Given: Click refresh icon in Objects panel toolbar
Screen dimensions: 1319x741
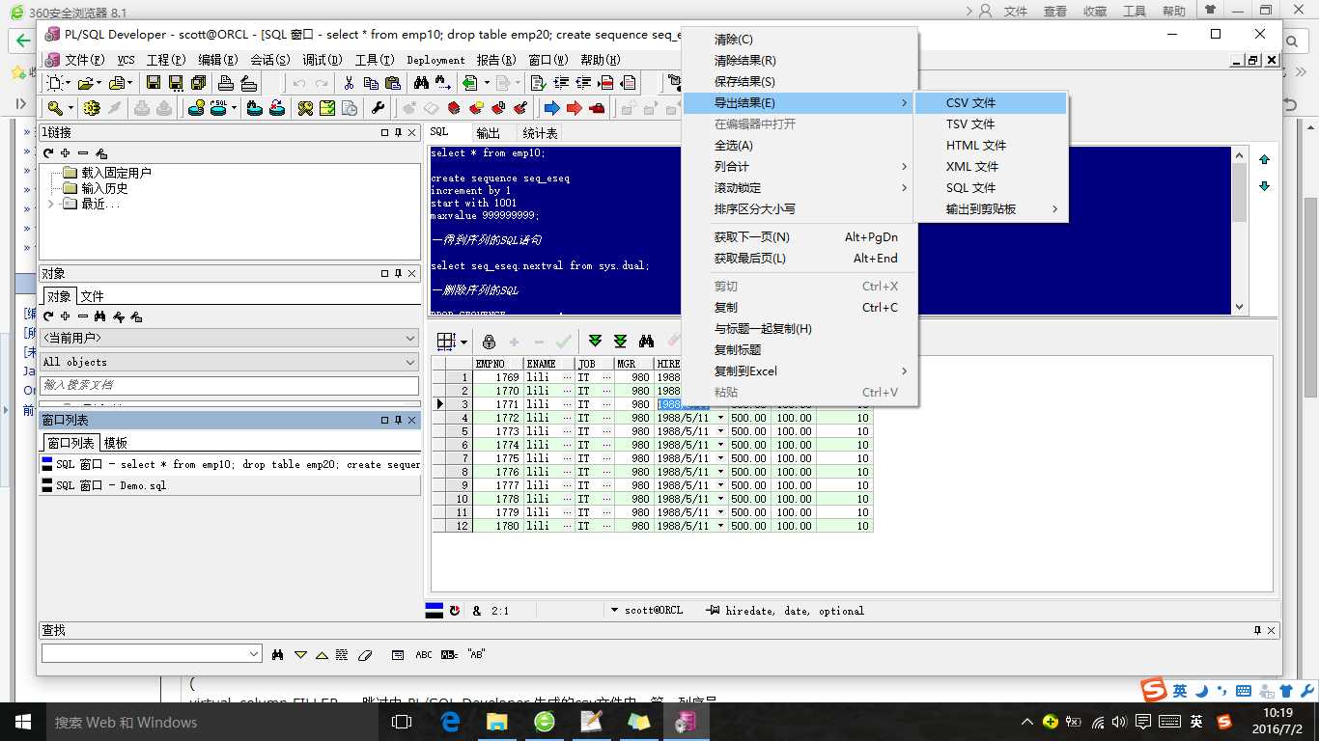Looking at the screenshot, I should click(x=48, y=316).
